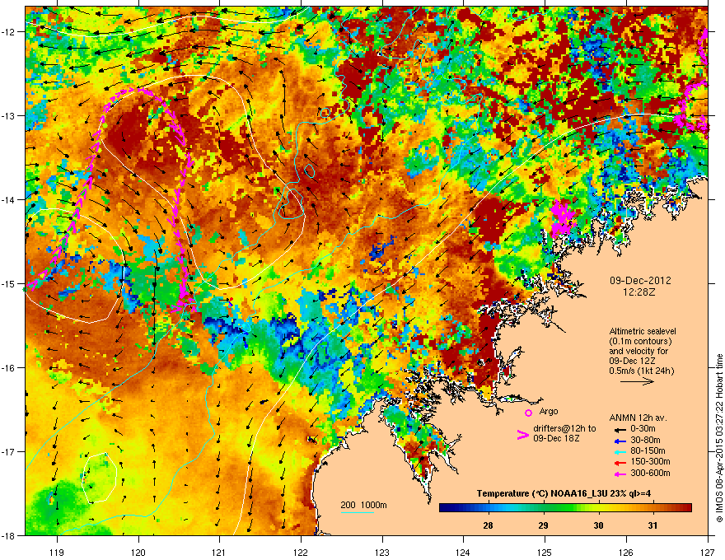Click latitude axis label '-17'
The width and height of the screenshot is (725, 560).
(9, 451)
